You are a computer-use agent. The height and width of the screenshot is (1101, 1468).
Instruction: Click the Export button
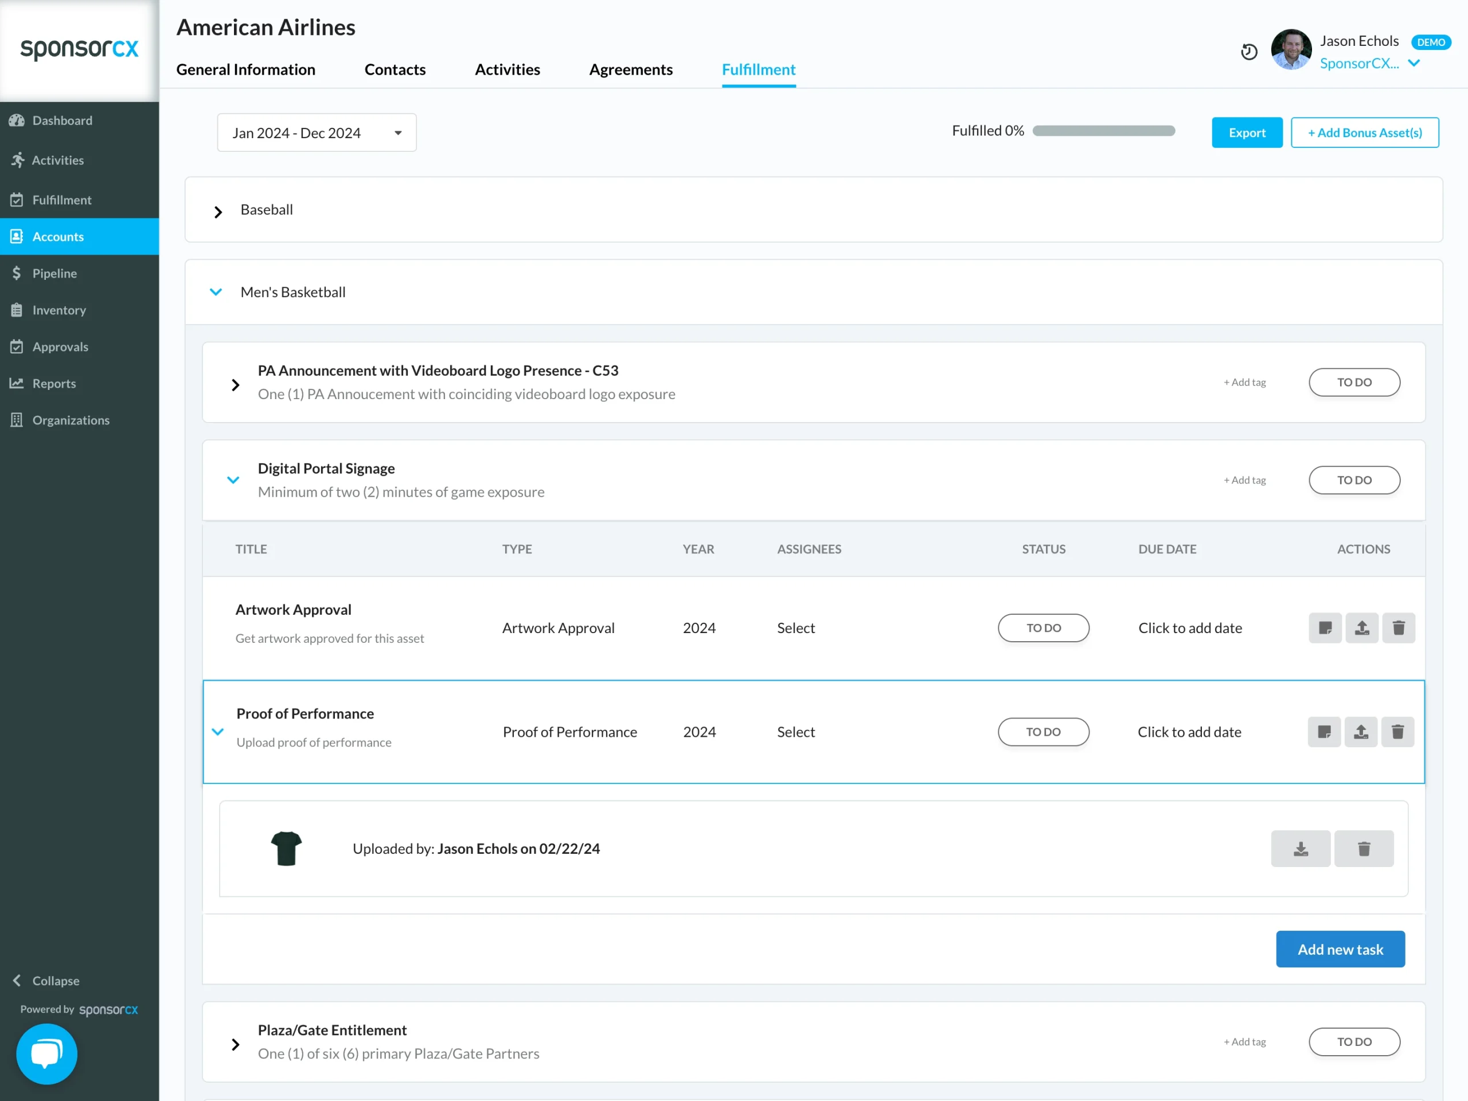click(x=1247, y=132)
